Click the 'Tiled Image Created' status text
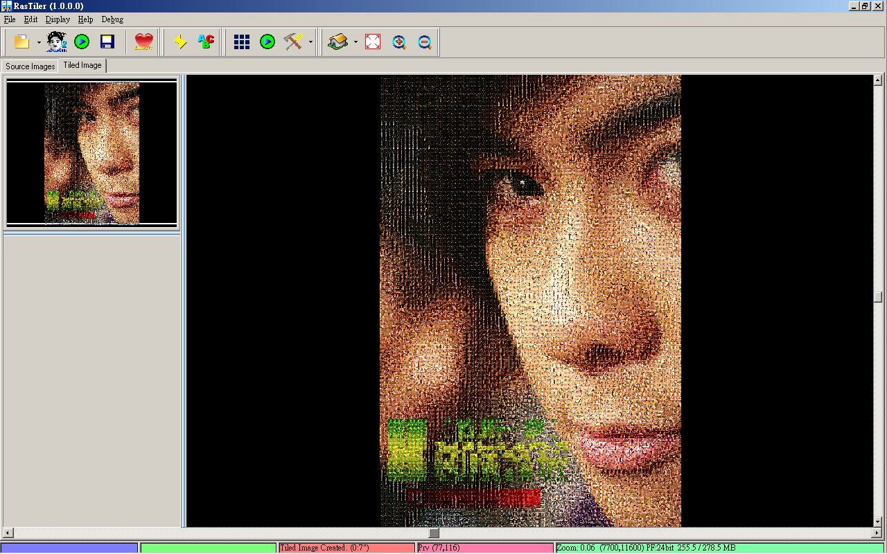Screen dimensions: 887x554 tap(324, 548)
